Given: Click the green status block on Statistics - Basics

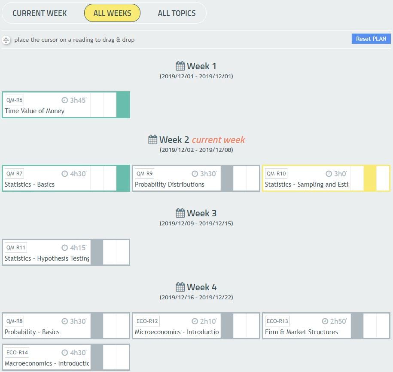Looking at the screenshot, I should click(x=123, y=178).
